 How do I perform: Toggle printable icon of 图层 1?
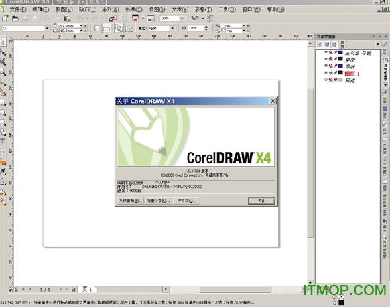click(331, 73)
